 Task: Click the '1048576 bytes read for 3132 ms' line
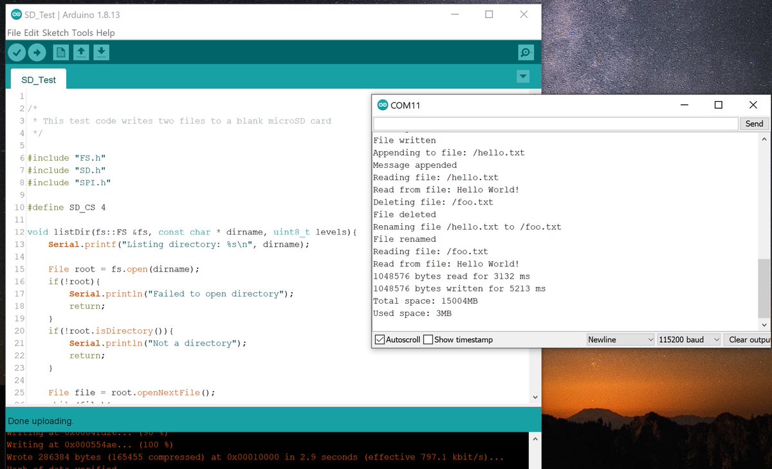point(452,276)
